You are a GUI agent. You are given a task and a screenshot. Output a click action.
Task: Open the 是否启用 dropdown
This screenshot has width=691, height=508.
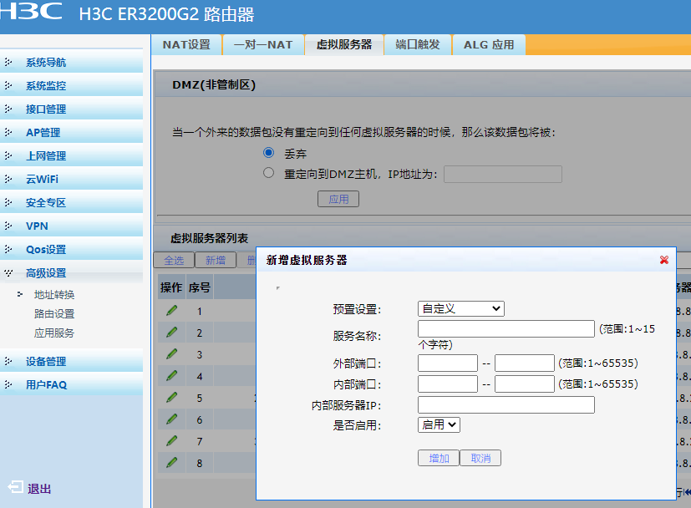[x=439, y=424]
